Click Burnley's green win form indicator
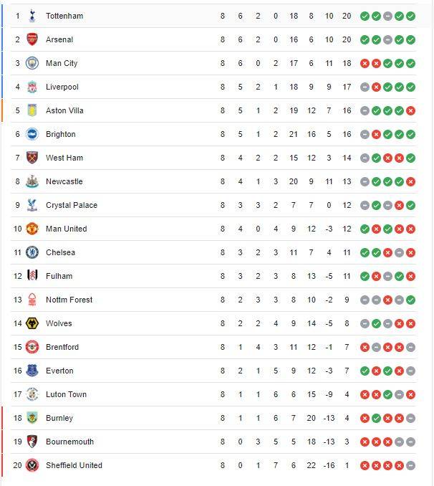 point(376,418)
